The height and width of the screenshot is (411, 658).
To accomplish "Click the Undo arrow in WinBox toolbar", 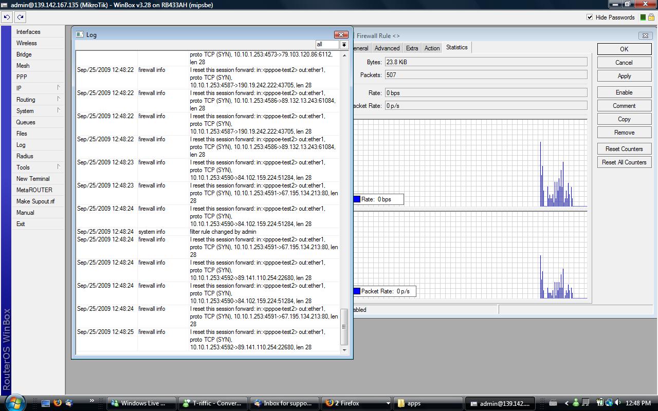I will [x=7, y=17].
